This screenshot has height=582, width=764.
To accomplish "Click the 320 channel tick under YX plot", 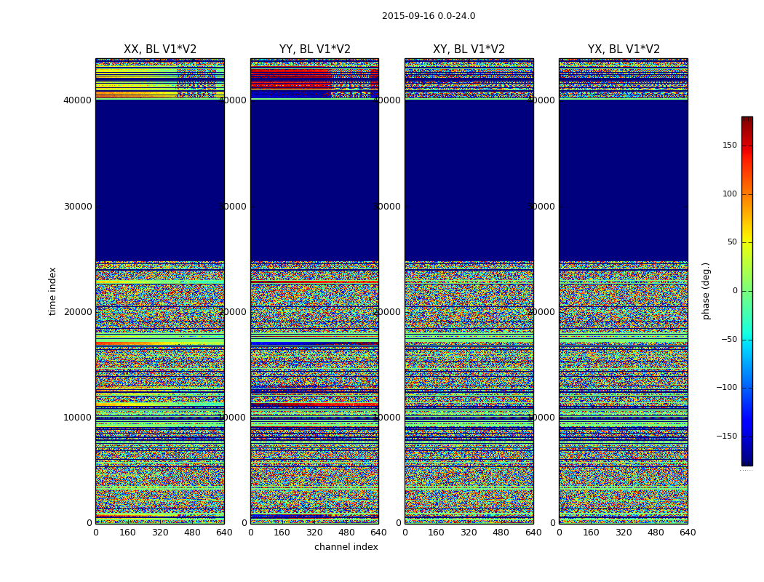I will (624, 533).
